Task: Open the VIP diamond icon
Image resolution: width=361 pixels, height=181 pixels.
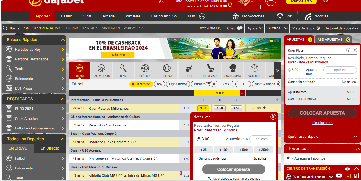Action: pos(280,16)
